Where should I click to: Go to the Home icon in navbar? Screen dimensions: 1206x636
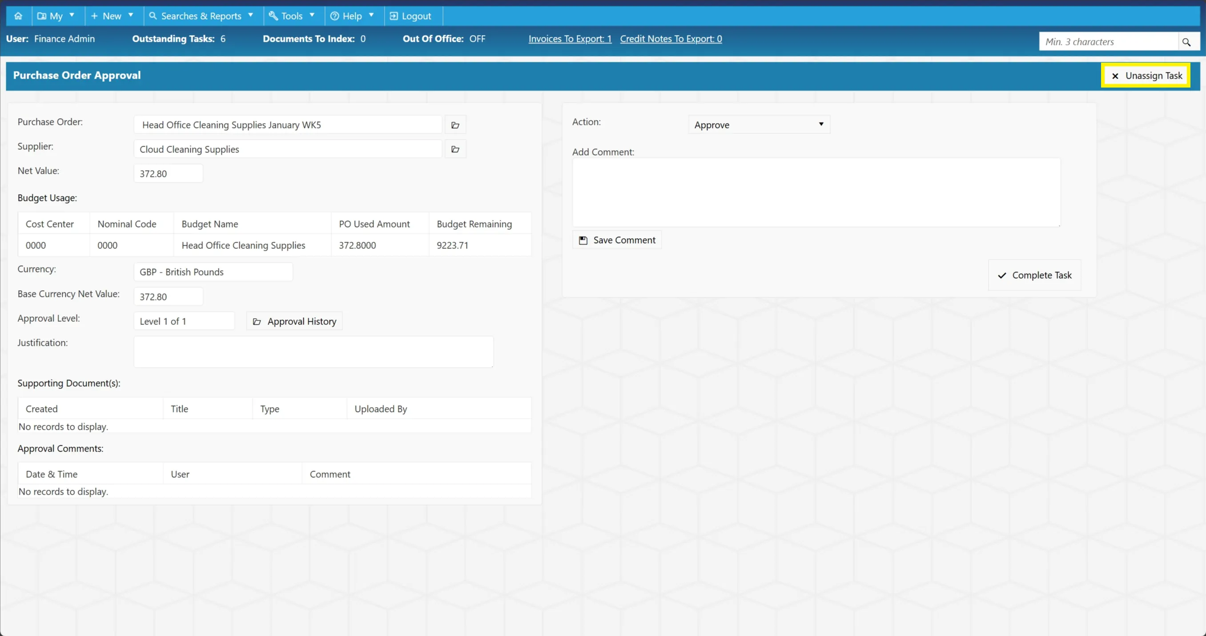(x=18, y=16)
